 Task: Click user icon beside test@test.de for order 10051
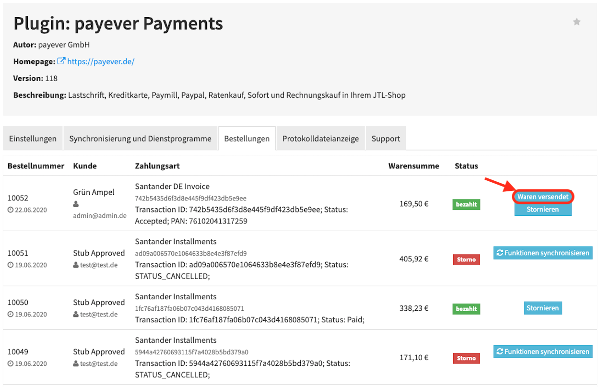point(76,265)
